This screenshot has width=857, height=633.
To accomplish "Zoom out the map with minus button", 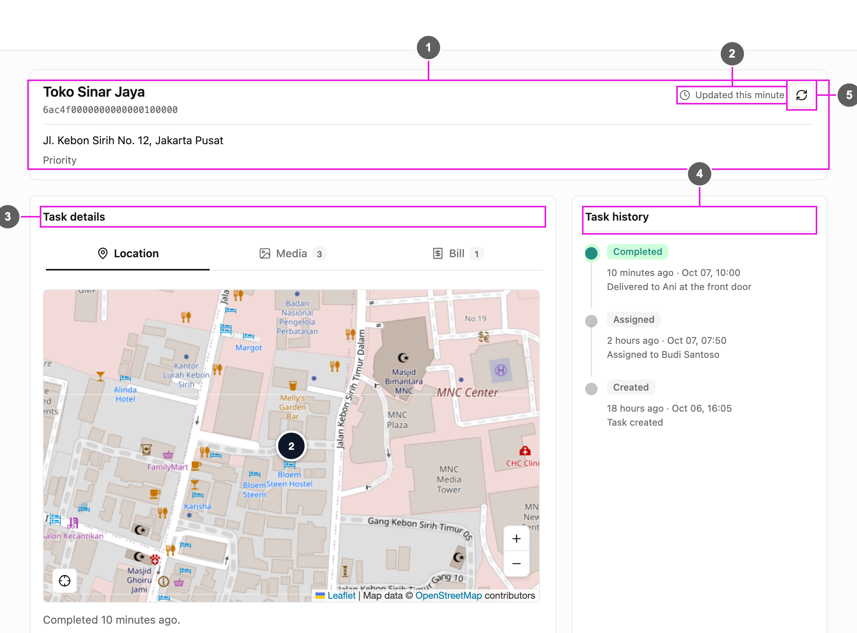I will tap(517, 564).
